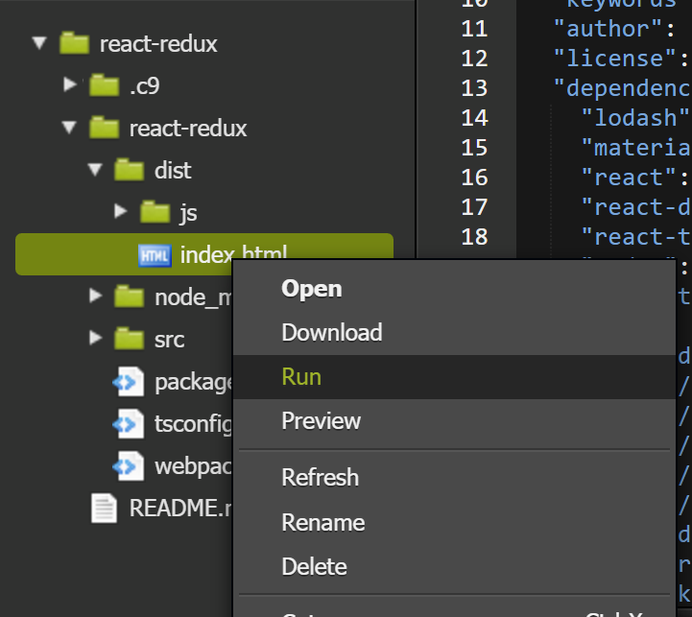Collapse the top-level react-redux folder arrow
This screenshot has width=692, height=617.
point(39,43)
